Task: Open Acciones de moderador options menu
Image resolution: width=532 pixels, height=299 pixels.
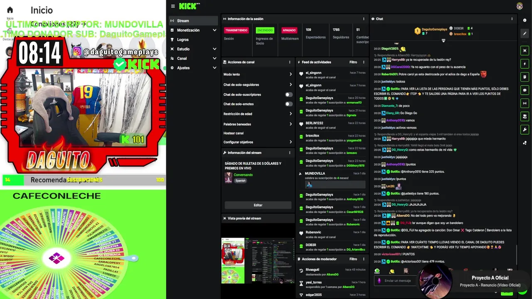Action: click(x=364, y=259)
